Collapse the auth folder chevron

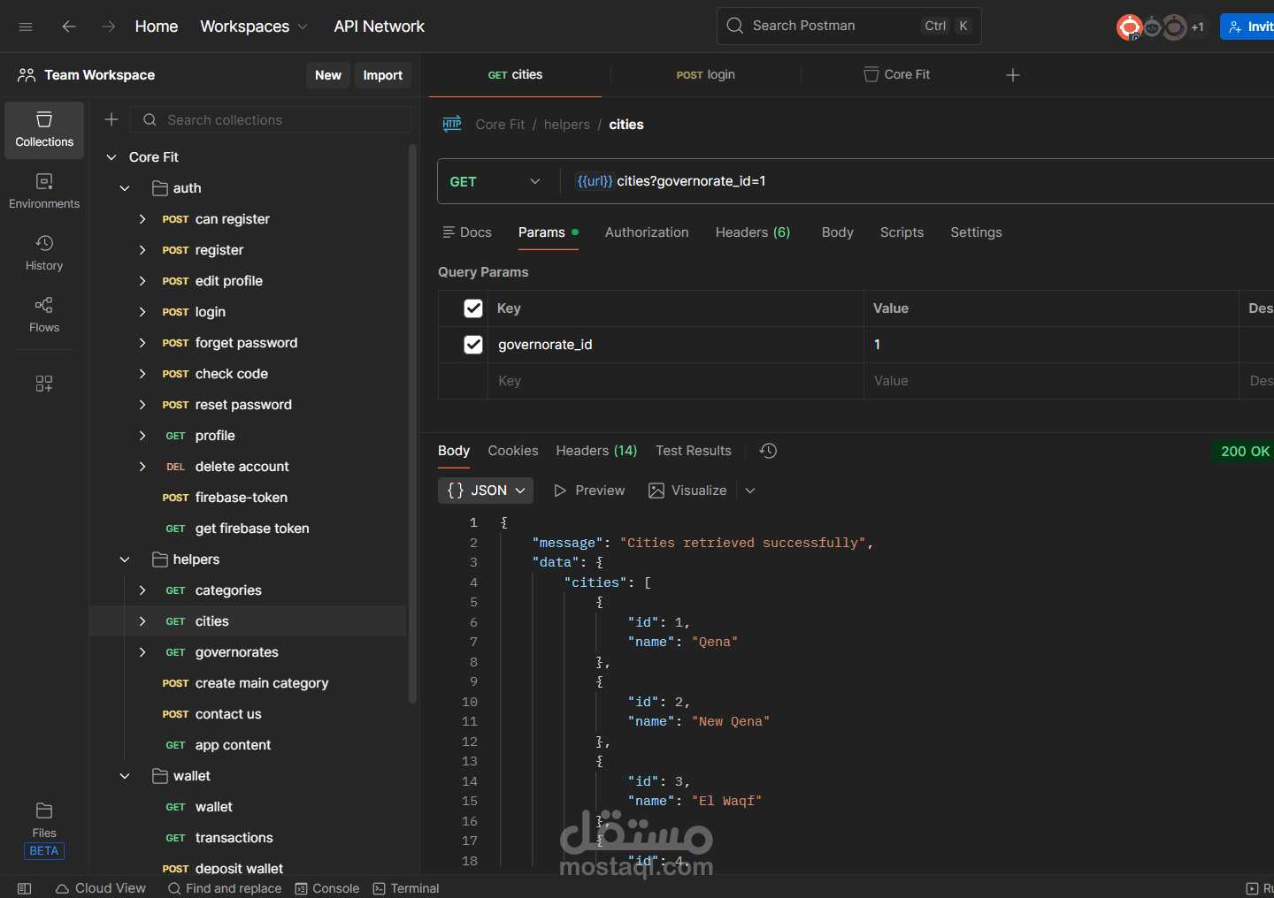pos(125,188)
